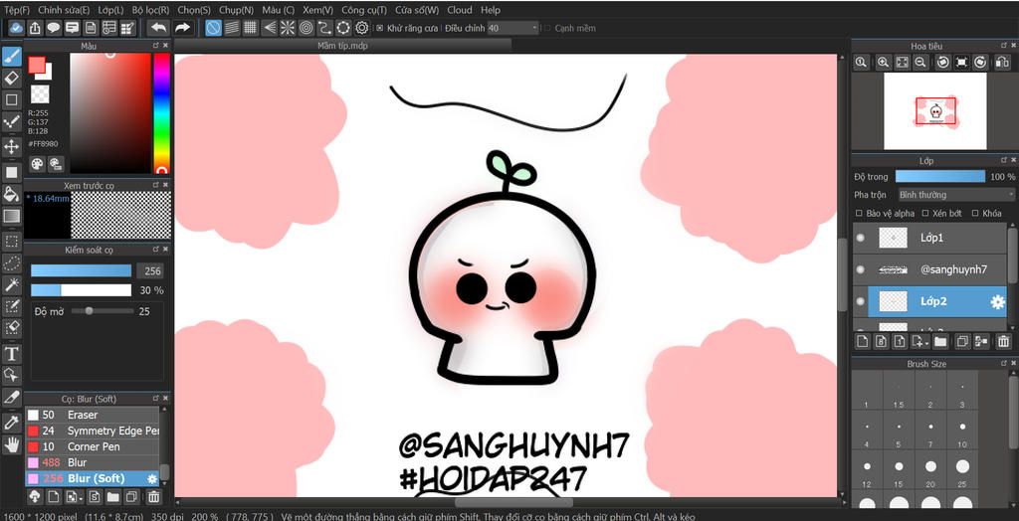Select the Brush tool
This screenshot has height=521, width=1019.
pos(12,56)
